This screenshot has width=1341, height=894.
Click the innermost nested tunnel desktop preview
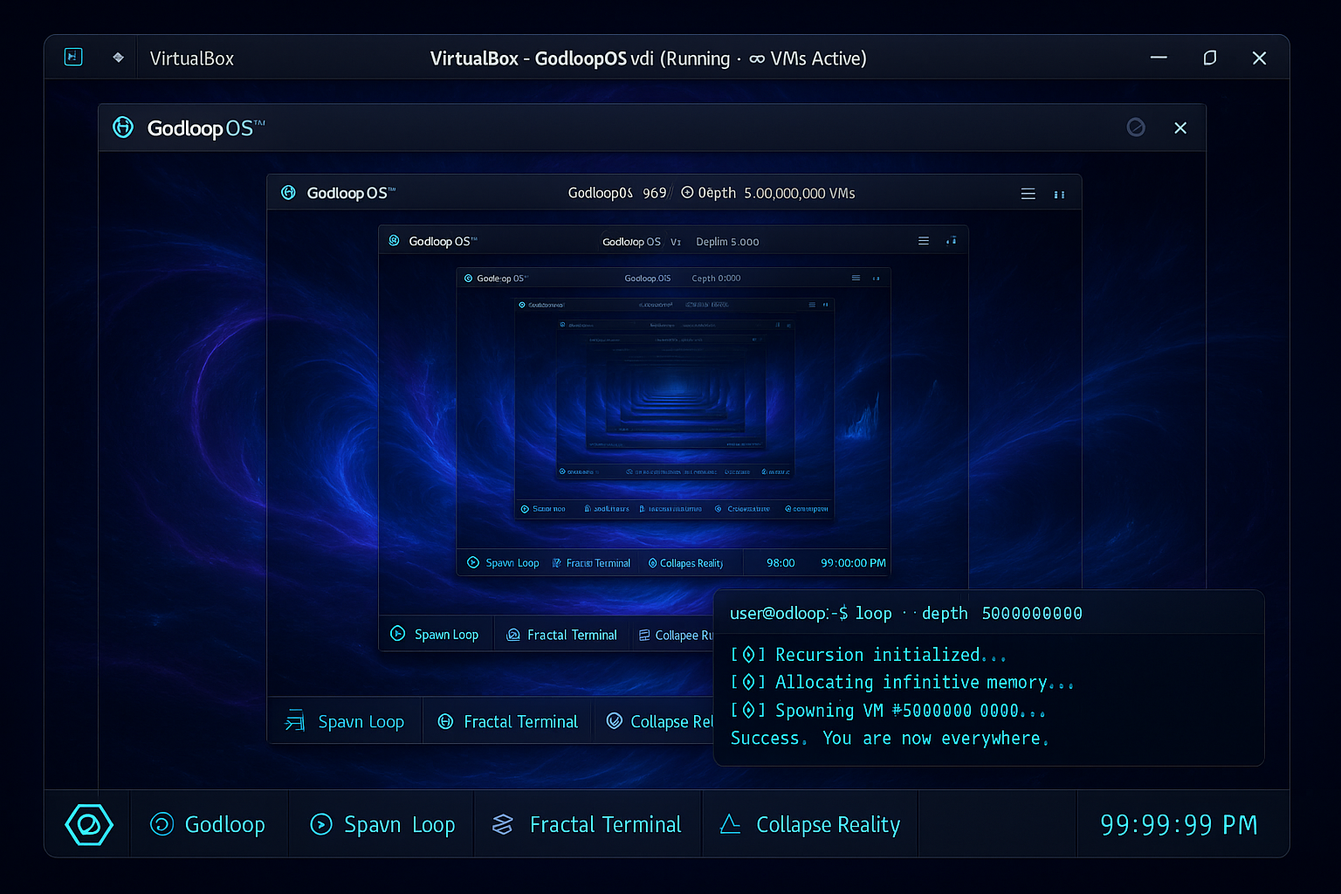(x=676, y=389)
